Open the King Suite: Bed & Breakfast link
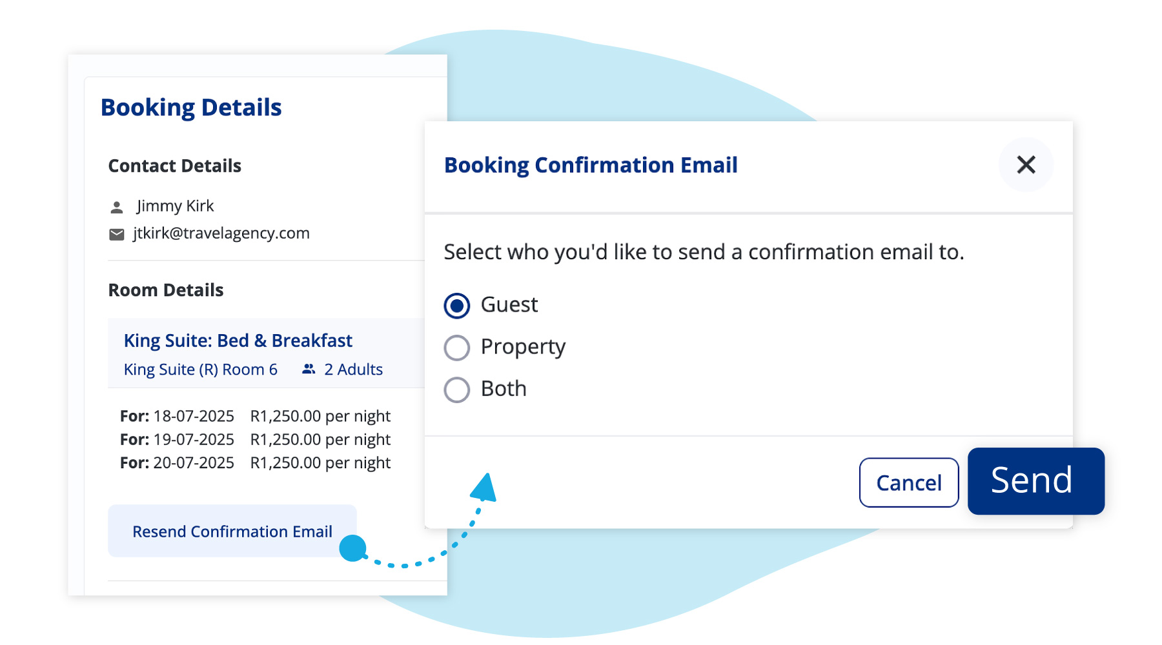1162x645 pixels. coord(238,341)
